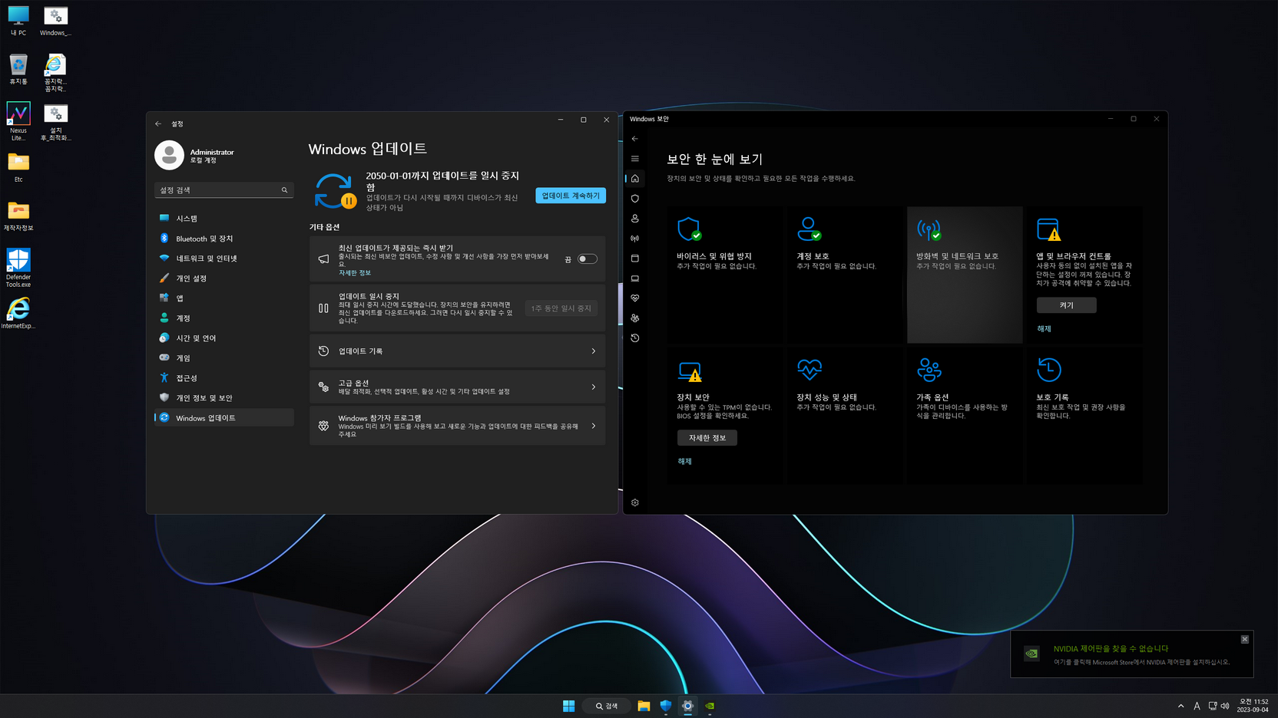Click 자세한 정보 button under 장치 보안
Image resolution: width=1278 pixels, height=718 pixels.
pos(707,438)
